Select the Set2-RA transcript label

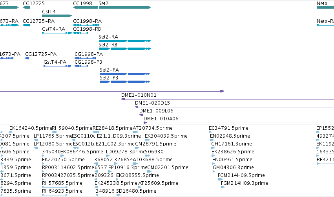108,37
